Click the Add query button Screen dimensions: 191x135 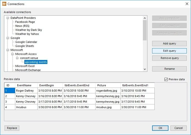coord(169,43)
